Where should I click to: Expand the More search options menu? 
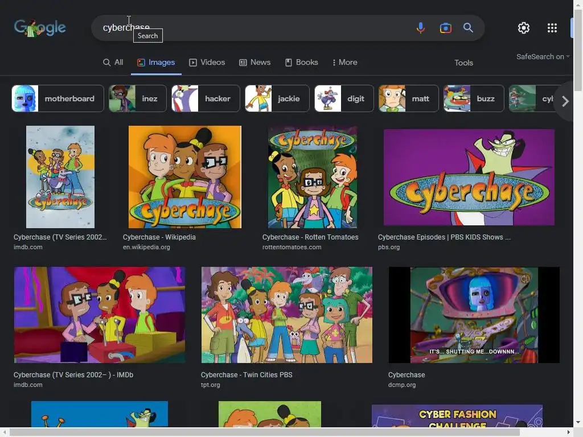[344, 63]
